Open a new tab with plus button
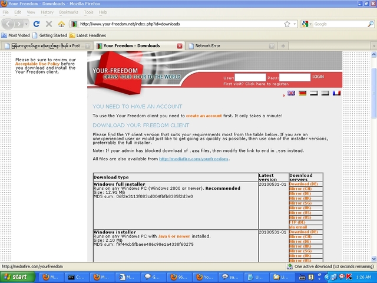 pyautogui.click(x=283, y=46)
